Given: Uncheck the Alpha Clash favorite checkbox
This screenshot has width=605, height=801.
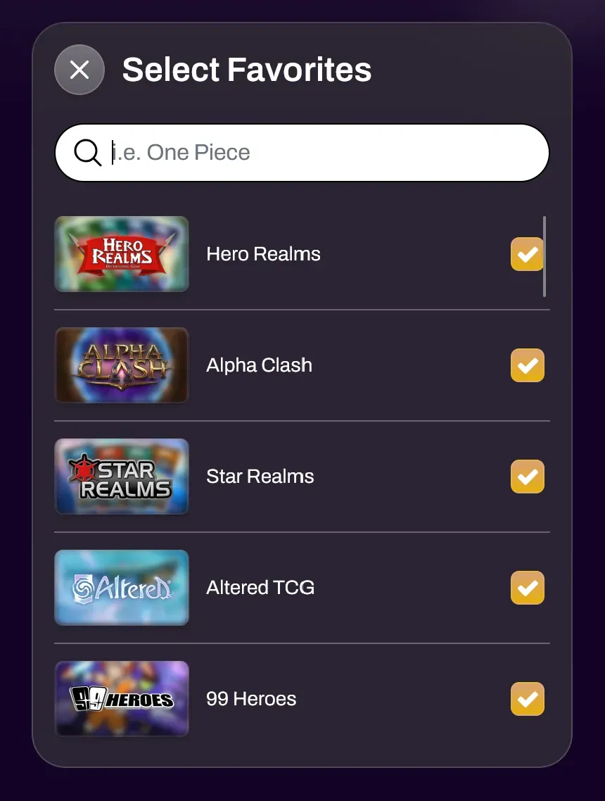Looking at the screenshot, I should click(x=527, y=365).
